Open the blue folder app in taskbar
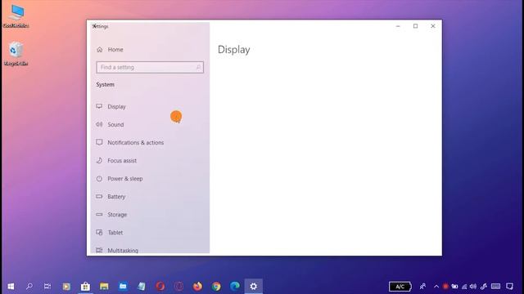The image size is (524, 294). [123, 287]
